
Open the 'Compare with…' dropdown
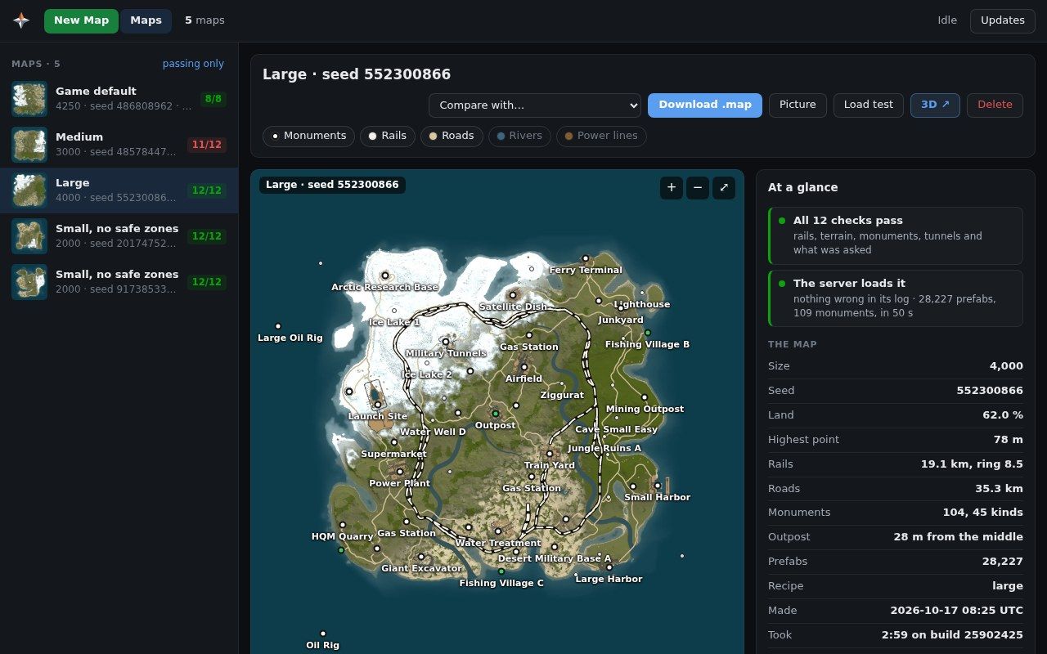pos(535,105)
